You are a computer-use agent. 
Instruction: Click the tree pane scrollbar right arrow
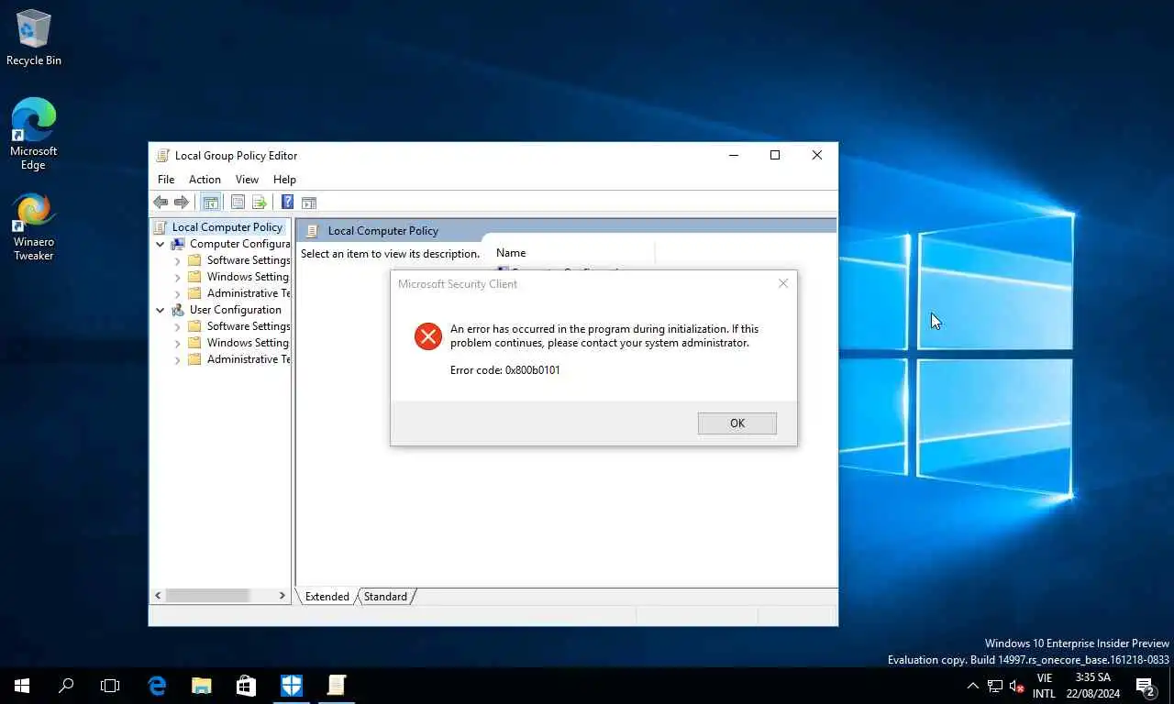pos(282,596)
